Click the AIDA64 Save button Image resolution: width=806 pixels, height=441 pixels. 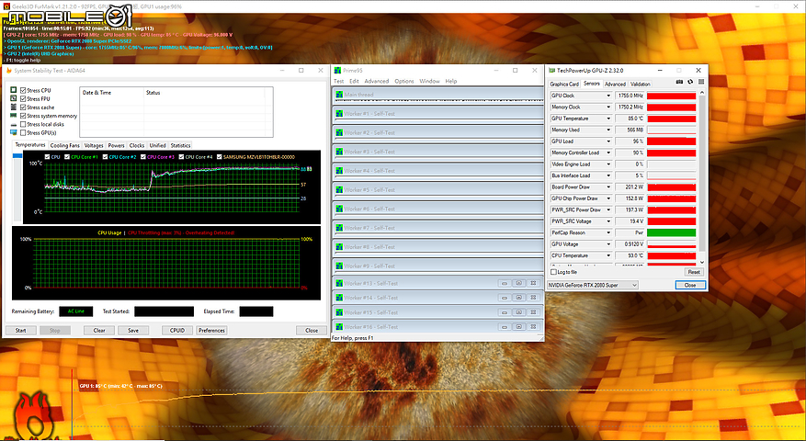(133, 331)
